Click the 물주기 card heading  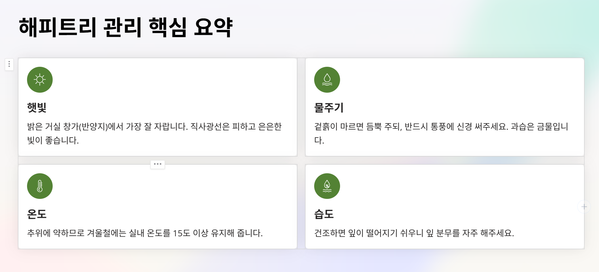329,108
